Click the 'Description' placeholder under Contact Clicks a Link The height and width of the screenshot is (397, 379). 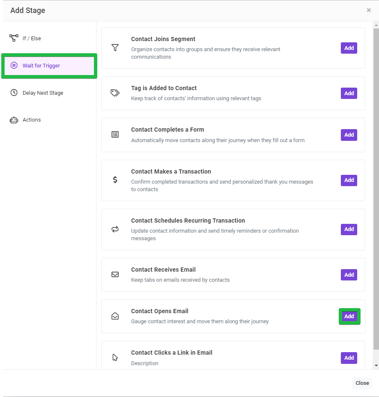click(145, 363)
